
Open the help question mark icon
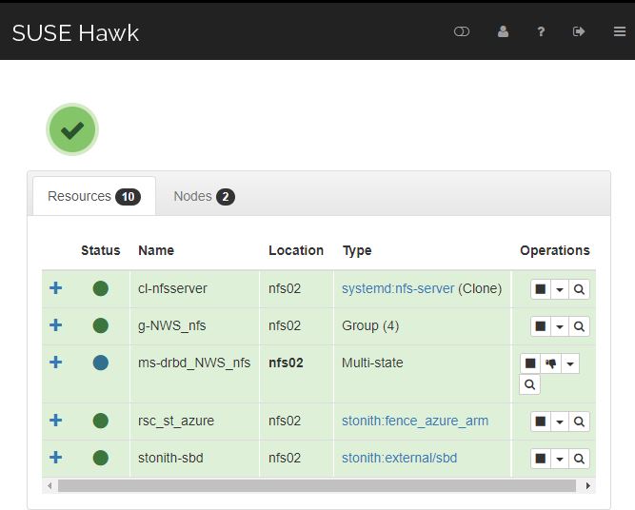point(541,31)
